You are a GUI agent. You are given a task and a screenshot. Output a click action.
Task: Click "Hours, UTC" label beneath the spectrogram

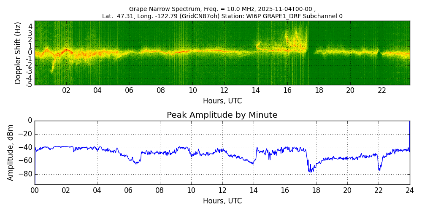coord(222,101)
